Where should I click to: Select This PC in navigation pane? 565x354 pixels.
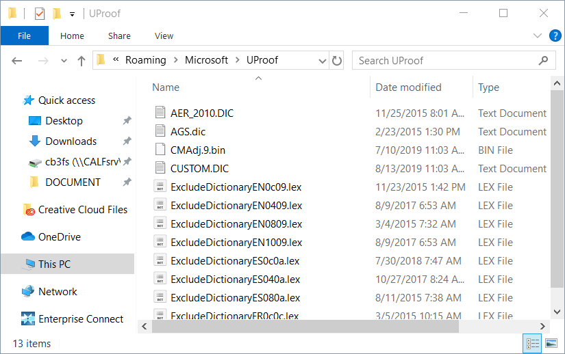coord(67,264)
